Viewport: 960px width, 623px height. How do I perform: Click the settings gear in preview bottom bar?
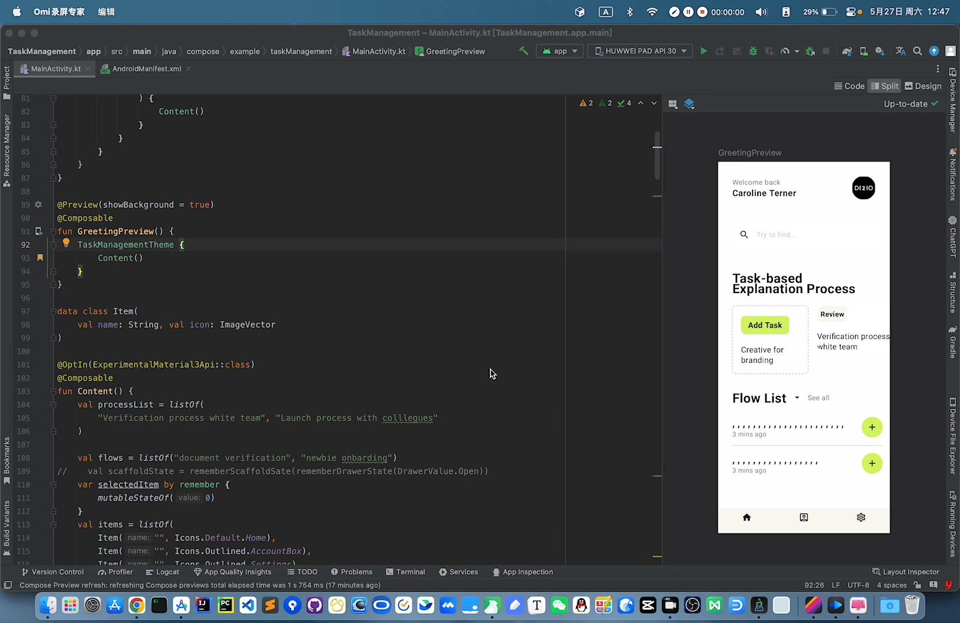click(861, 517)
